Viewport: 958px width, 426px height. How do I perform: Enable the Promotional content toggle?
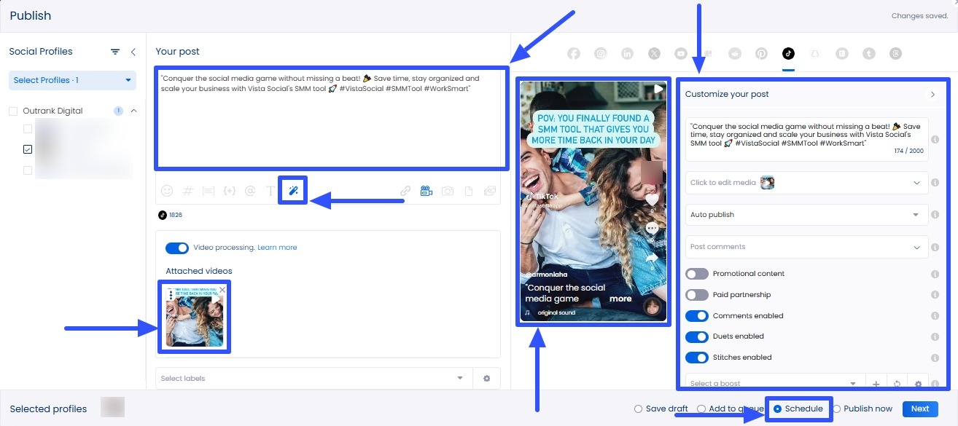point(697,274)
